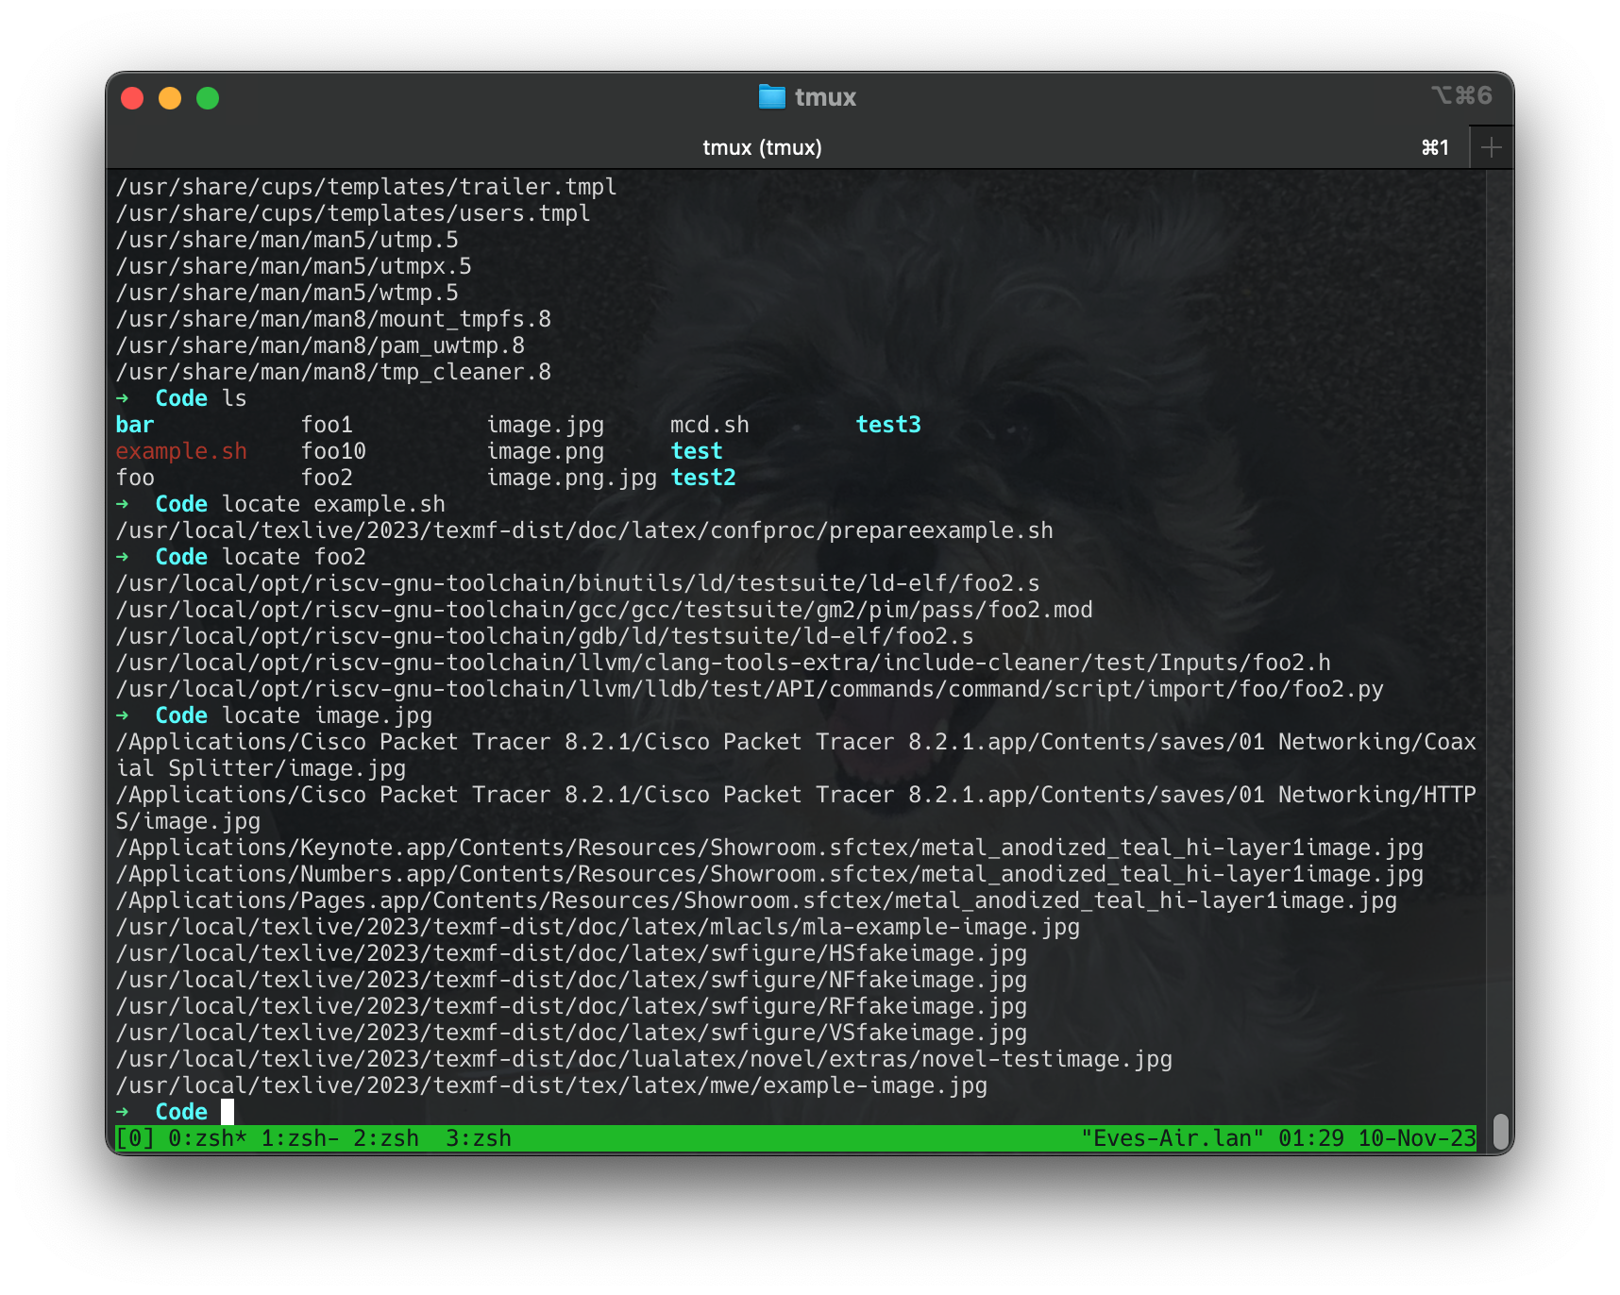Open a new tab with the plus icon
Screen dimensions: 1620x1295
1492,147
